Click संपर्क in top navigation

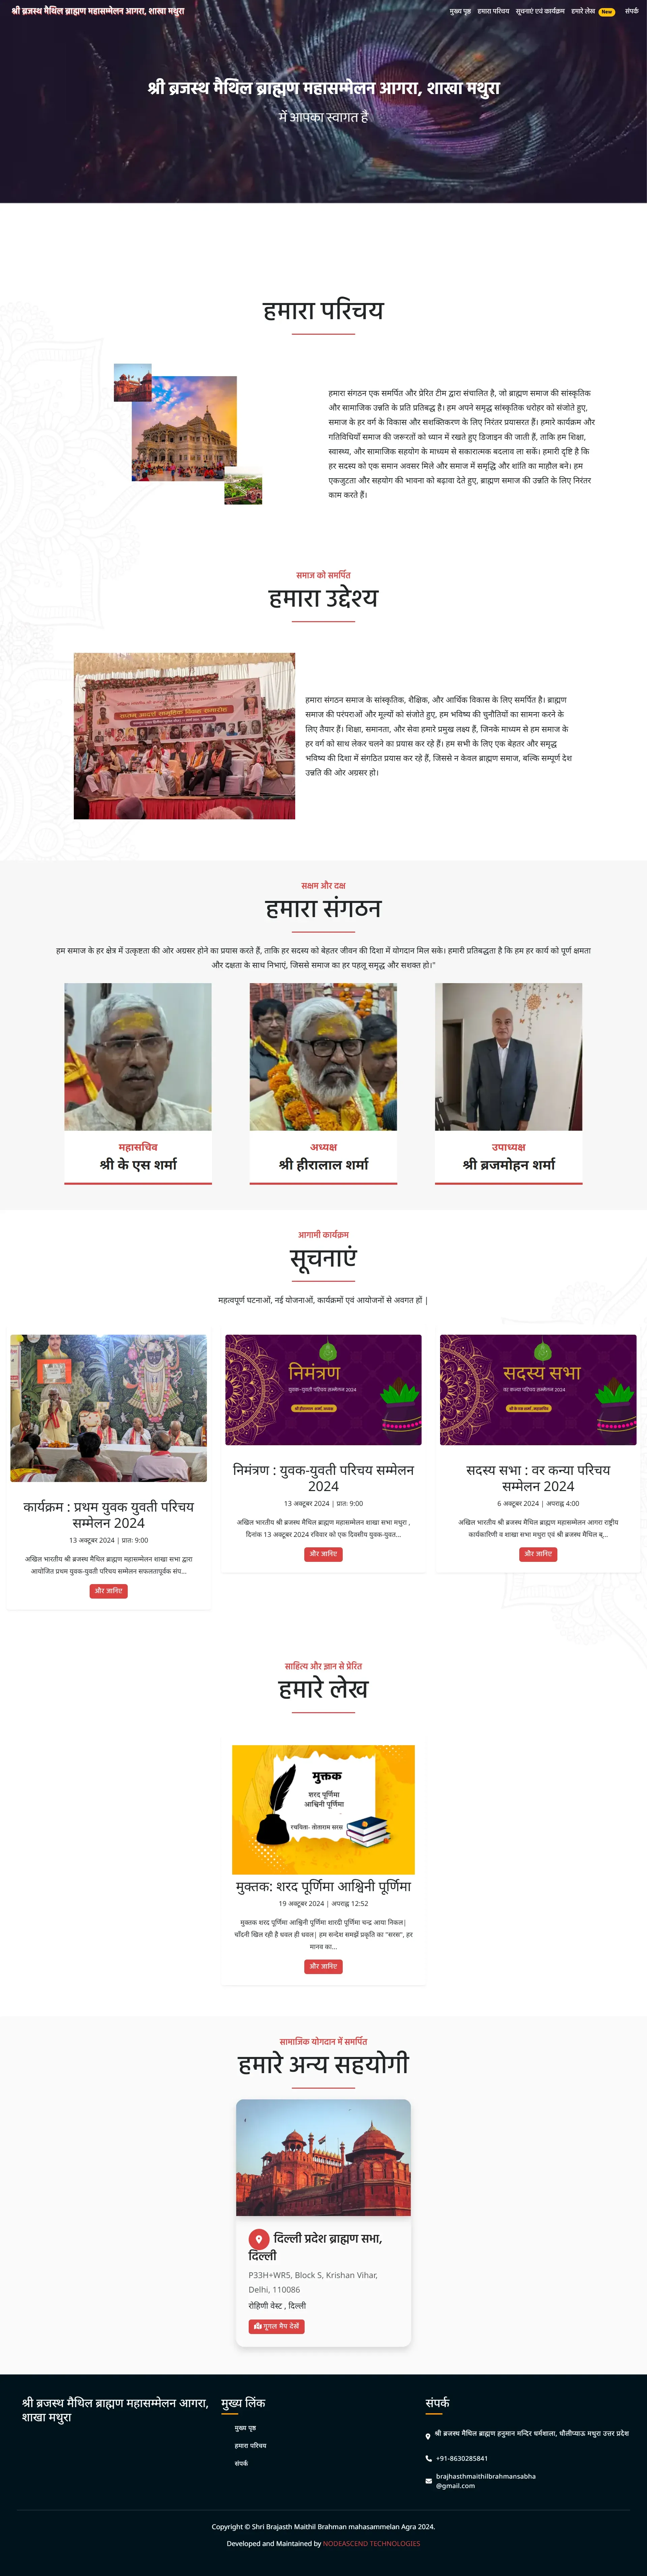pos(631,11)
